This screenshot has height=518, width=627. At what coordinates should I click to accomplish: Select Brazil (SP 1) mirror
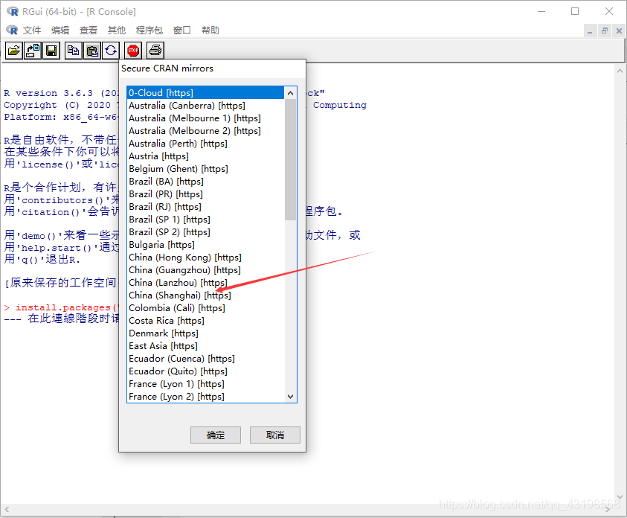(x=205, y=220)
